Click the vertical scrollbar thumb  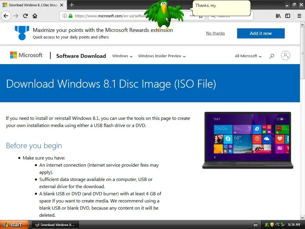[x=302, y=53]
